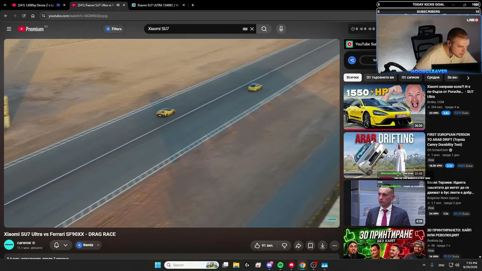Viewport: 482px width, 271px height.
Task: Reload the YouTube page
Action: [x=24, y=16]
